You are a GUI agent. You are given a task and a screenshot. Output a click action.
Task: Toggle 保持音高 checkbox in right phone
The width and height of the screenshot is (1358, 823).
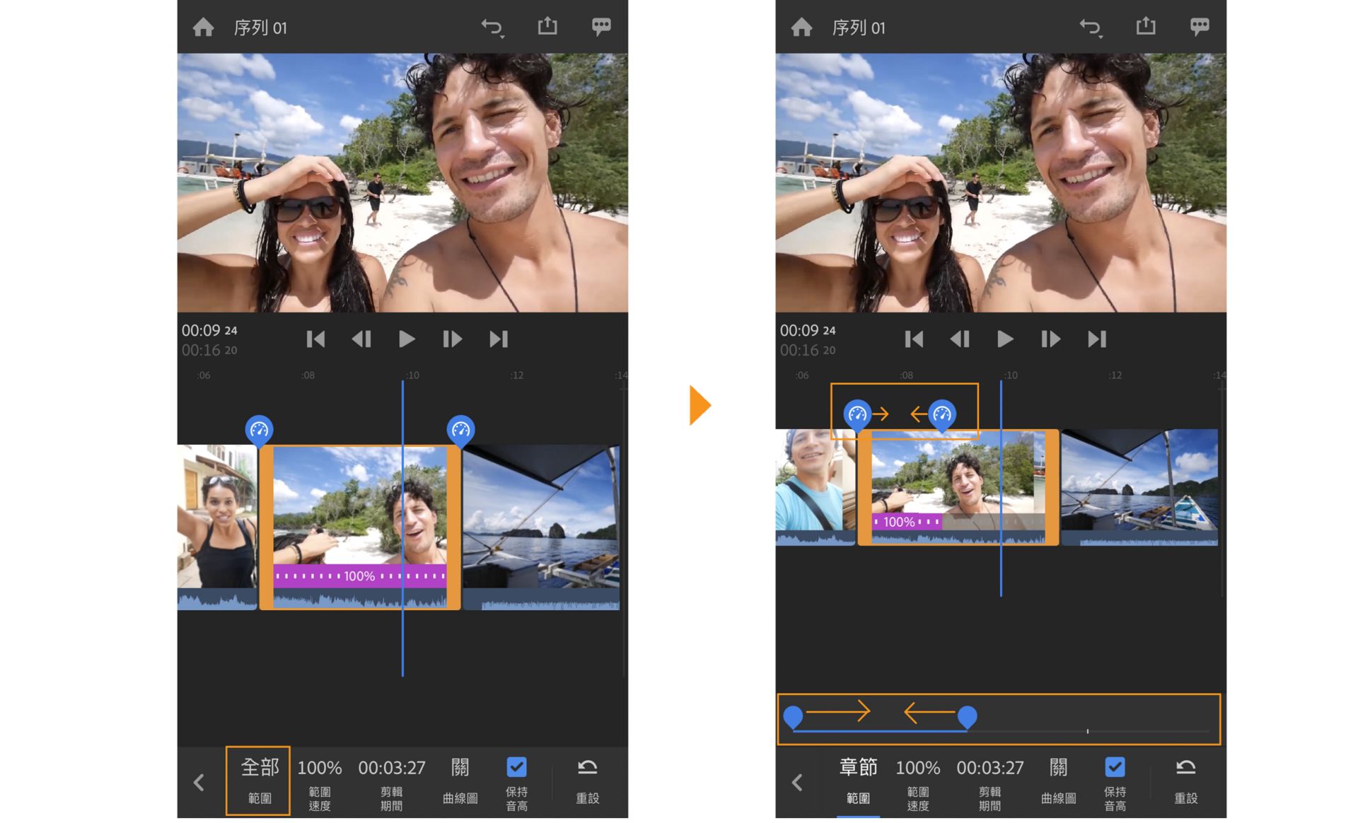[x=1115, y=768]
